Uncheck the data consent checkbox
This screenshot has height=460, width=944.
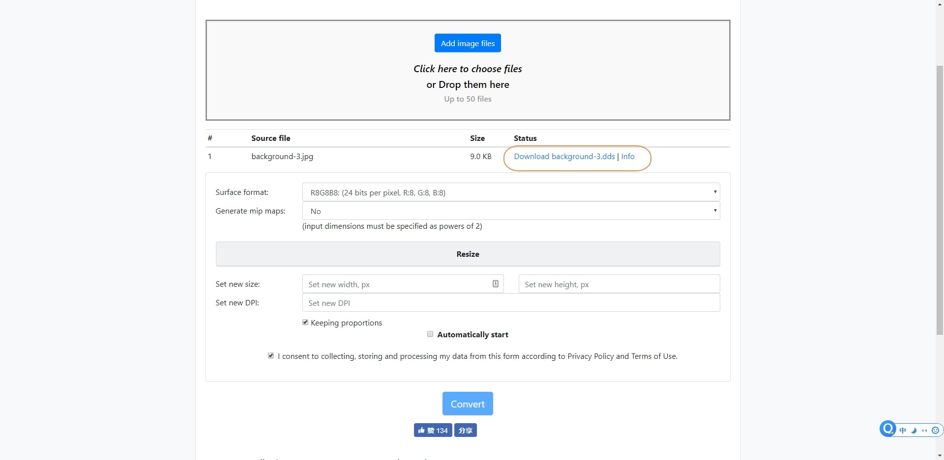point(271,356)
